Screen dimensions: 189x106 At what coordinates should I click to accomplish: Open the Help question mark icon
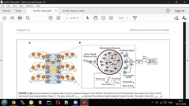(168, 11)
